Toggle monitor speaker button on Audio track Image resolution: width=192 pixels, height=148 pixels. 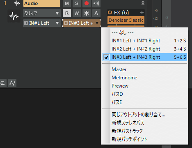tap(96, 3)
